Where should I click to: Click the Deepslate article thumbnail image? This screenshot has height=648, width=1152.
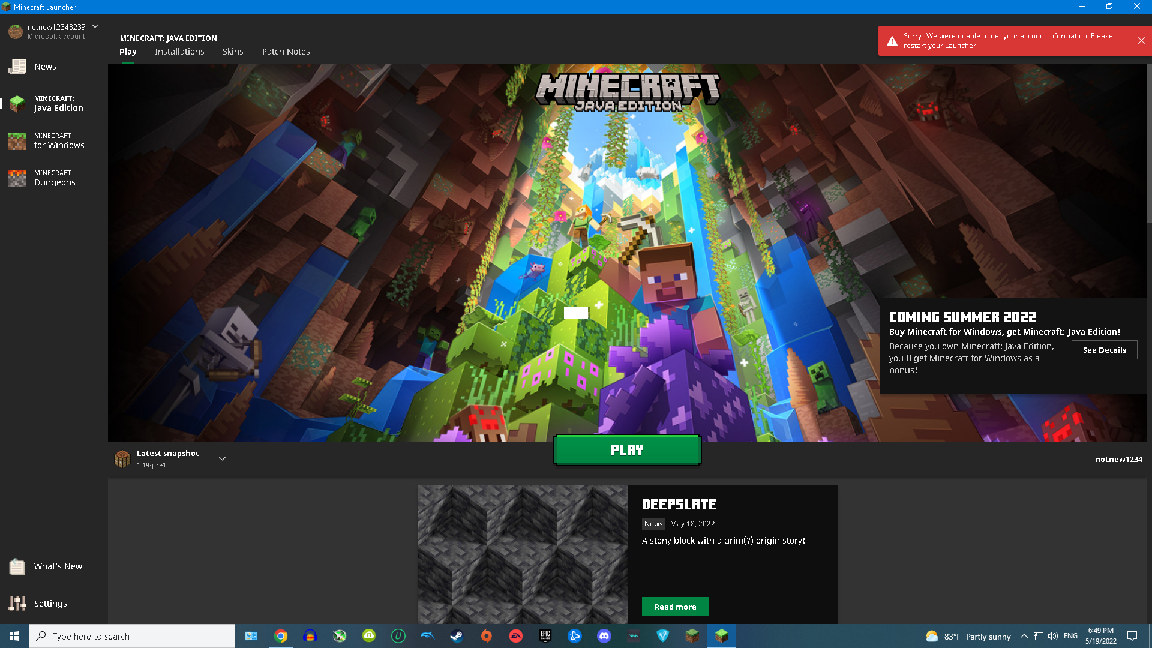click(522, 554)
